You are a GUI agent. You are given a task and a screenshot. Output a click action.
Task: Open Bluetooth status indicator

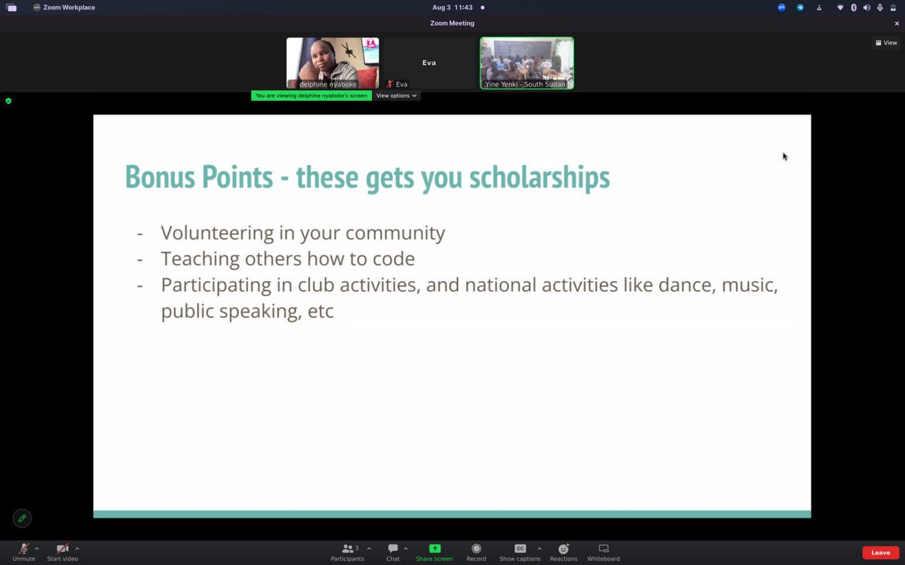pyautogui.click(x=854, y=8)
